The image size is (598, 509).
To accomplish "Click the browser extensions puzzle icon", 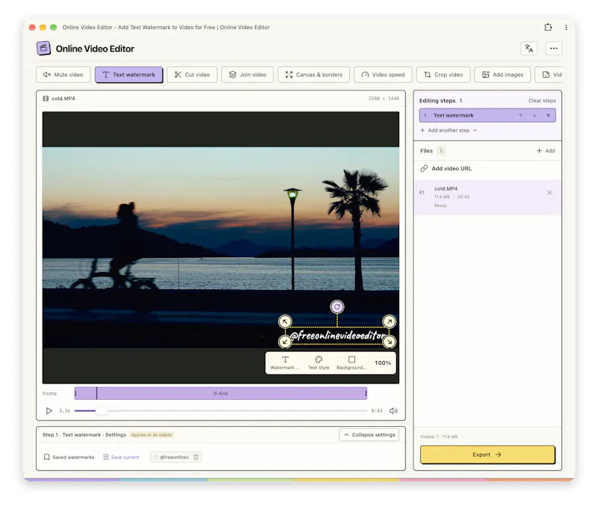I will coord(548,27).
